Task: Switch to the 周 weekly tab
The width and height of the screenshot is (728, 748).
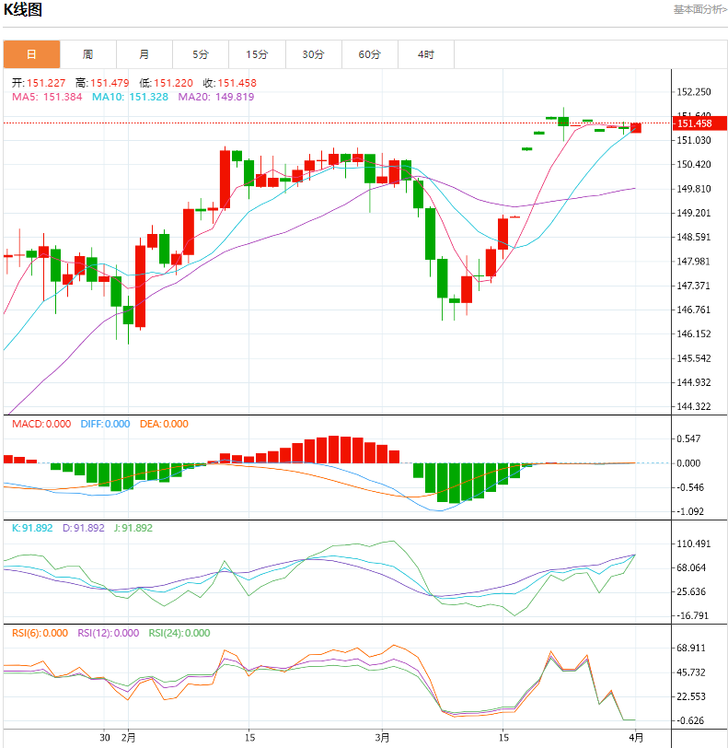Action: [87, 54]
